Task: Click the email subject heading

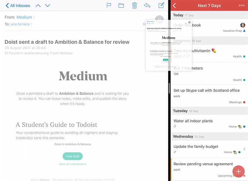Action: [67, 42]
